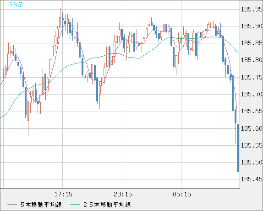Click the 185.45 price axis label

pos(252,179)
